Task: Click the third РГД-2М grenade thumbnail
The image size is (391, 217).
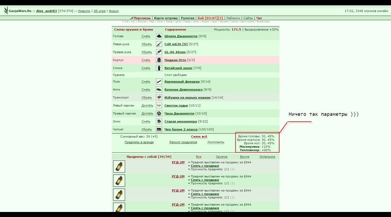Action: (119, 195)
